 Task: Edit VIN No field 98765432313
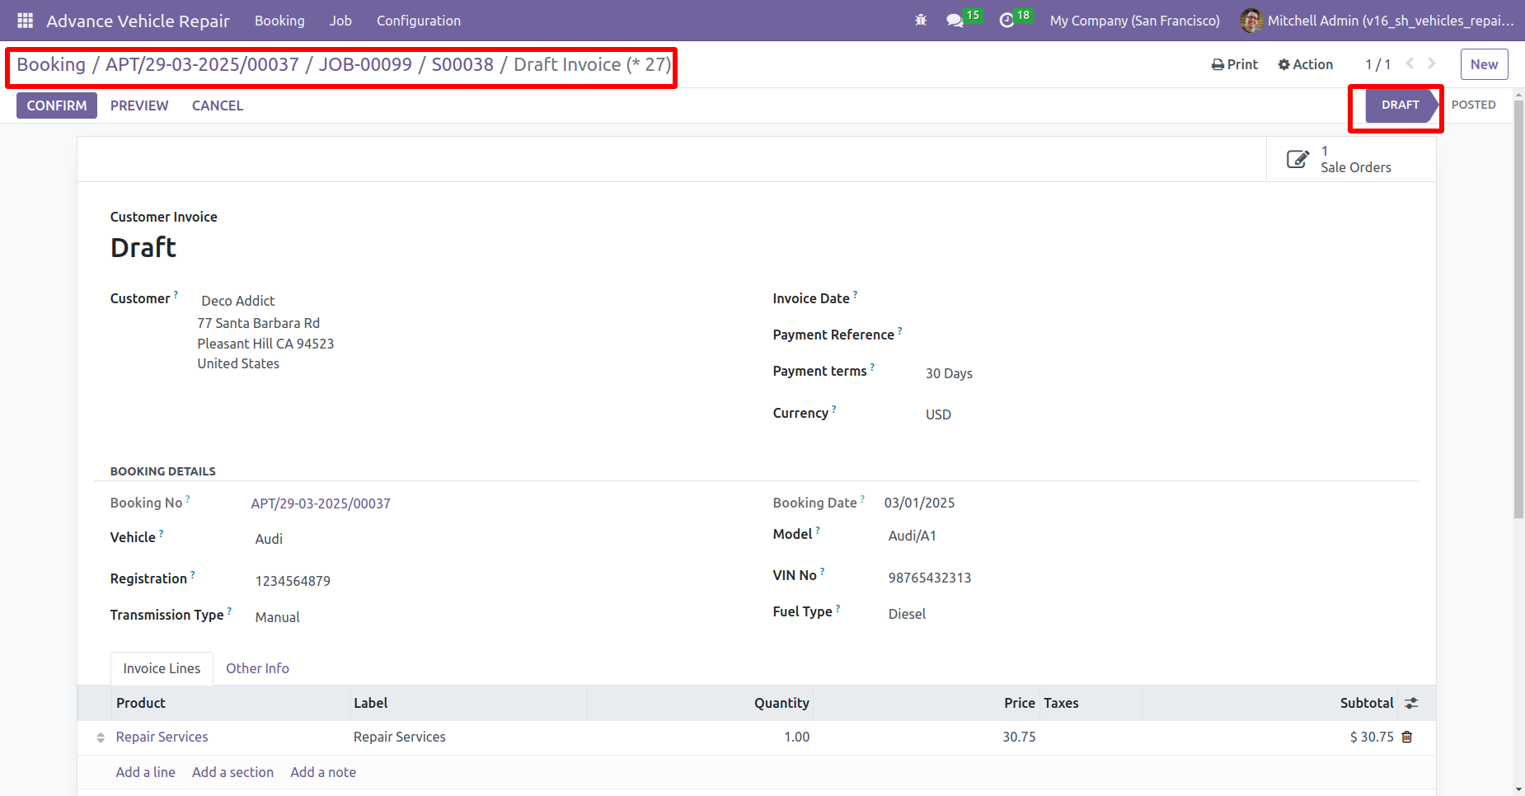[x=1151, y=578]
